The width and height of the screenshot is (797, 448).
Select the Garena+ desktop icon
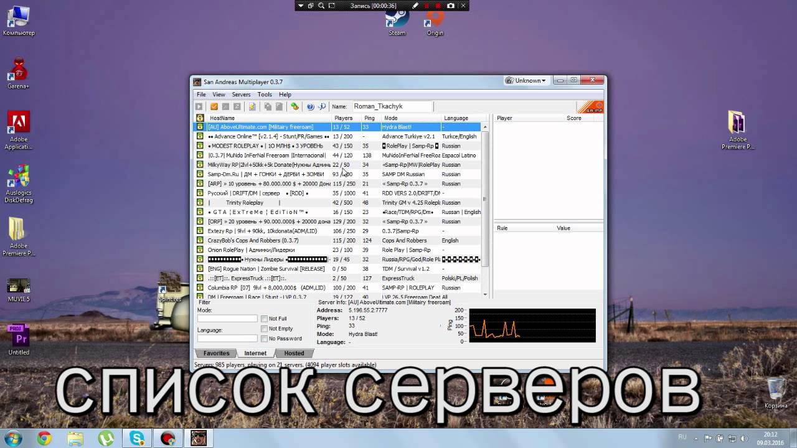click(x=19, y=73)
